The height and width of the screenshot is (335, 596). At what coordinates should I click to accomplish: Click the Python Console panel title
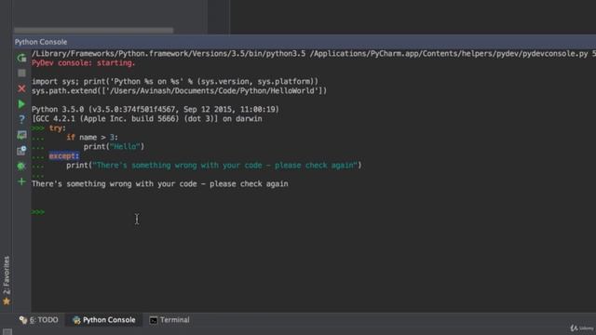point(41,42)
